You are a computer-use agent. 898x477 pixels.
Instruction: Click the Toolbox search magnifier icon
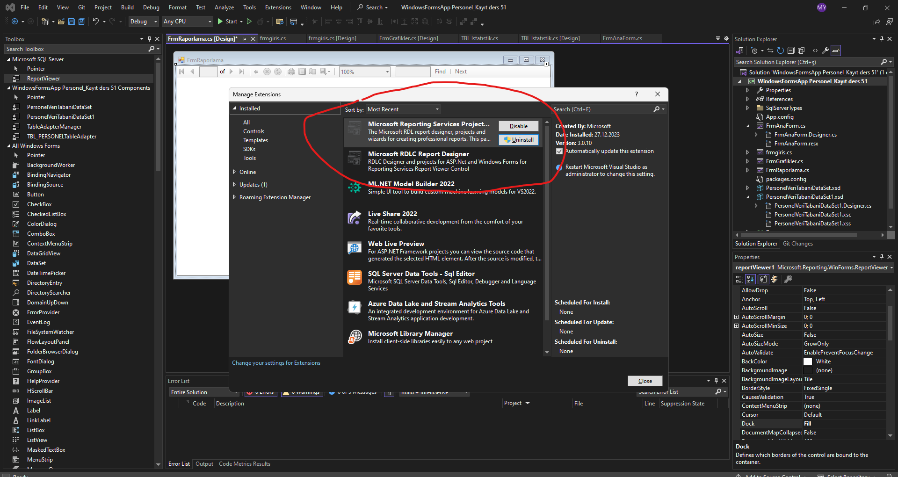pyautogui.click(x=151, y=49)
